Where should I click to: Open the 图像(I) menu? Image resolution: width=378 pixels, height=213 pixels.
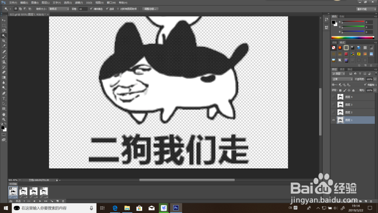[35, 3]
